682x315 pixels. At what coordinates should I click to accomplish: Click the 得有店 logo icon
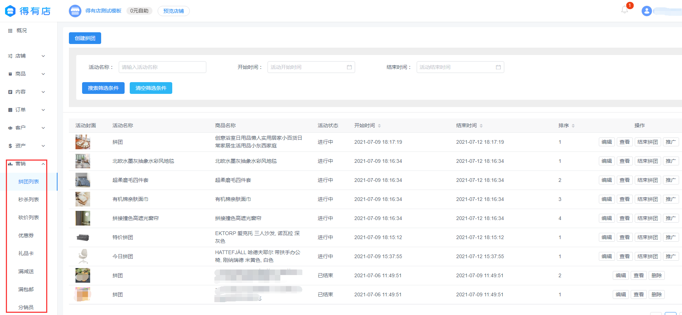(10, 11)
